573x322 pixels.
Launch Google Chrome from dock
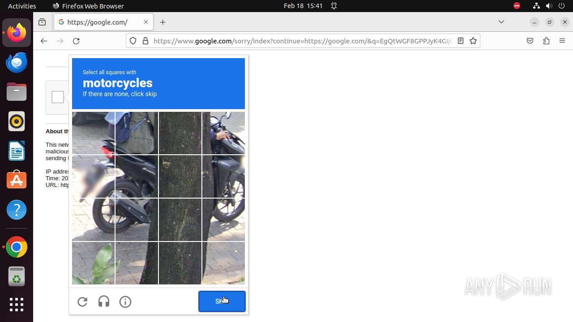(x=17, y=247)
